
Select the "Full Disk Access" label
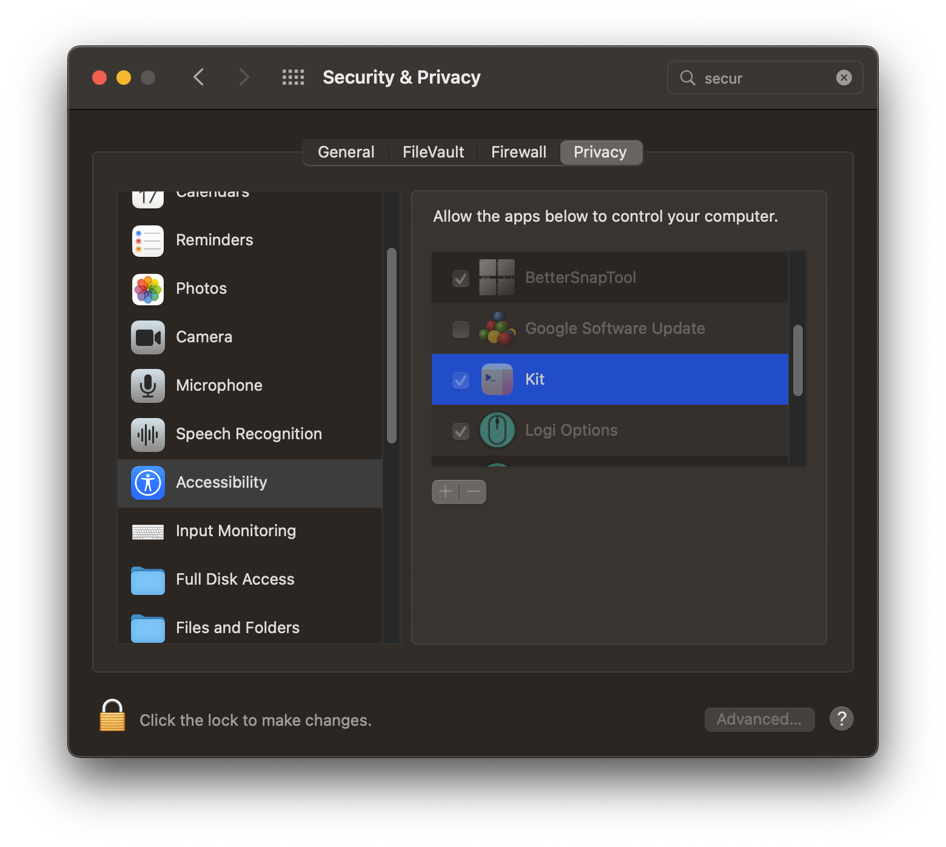[x=235, y=579]
